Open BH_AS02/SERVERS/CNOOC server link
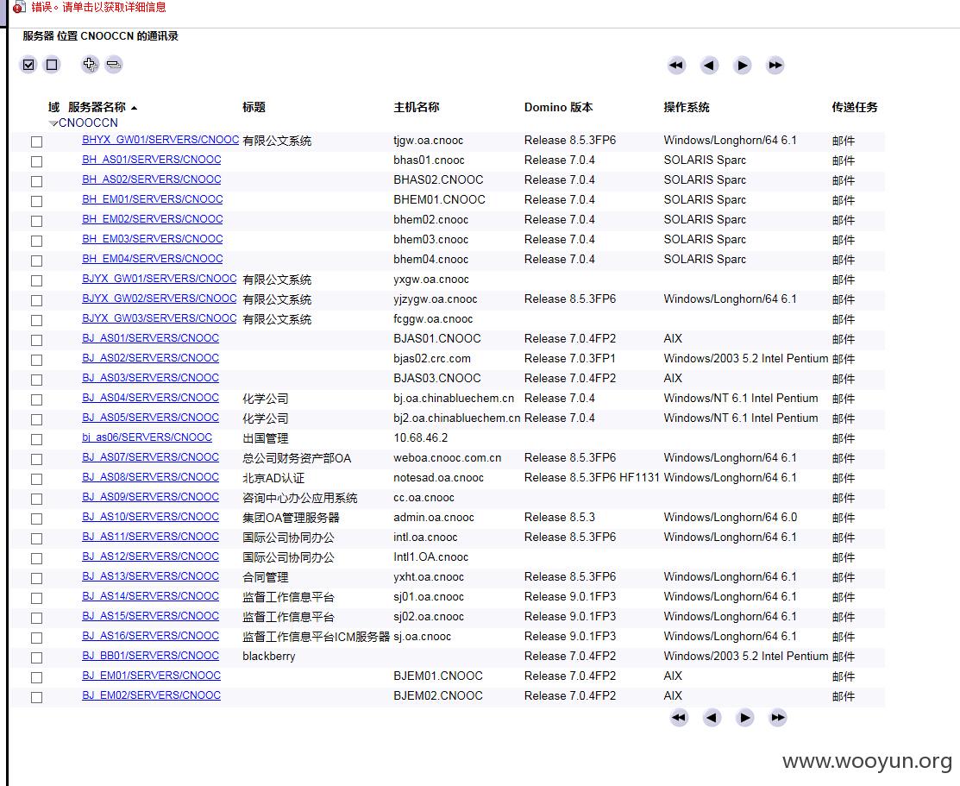 point(151,179)
